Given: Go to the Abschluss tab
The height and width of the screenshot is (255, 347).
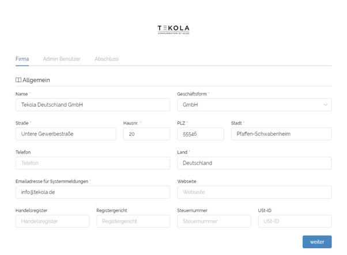Looking at the screenshot, I should [107, 59].
